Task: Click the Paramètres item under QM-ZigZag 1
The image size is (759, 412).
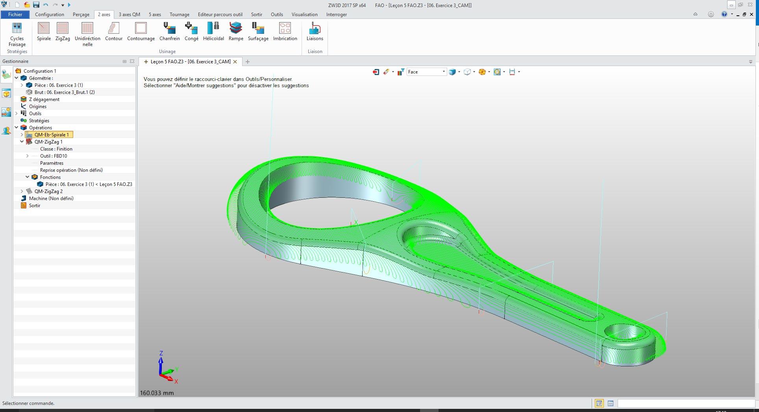Action: 52,163
